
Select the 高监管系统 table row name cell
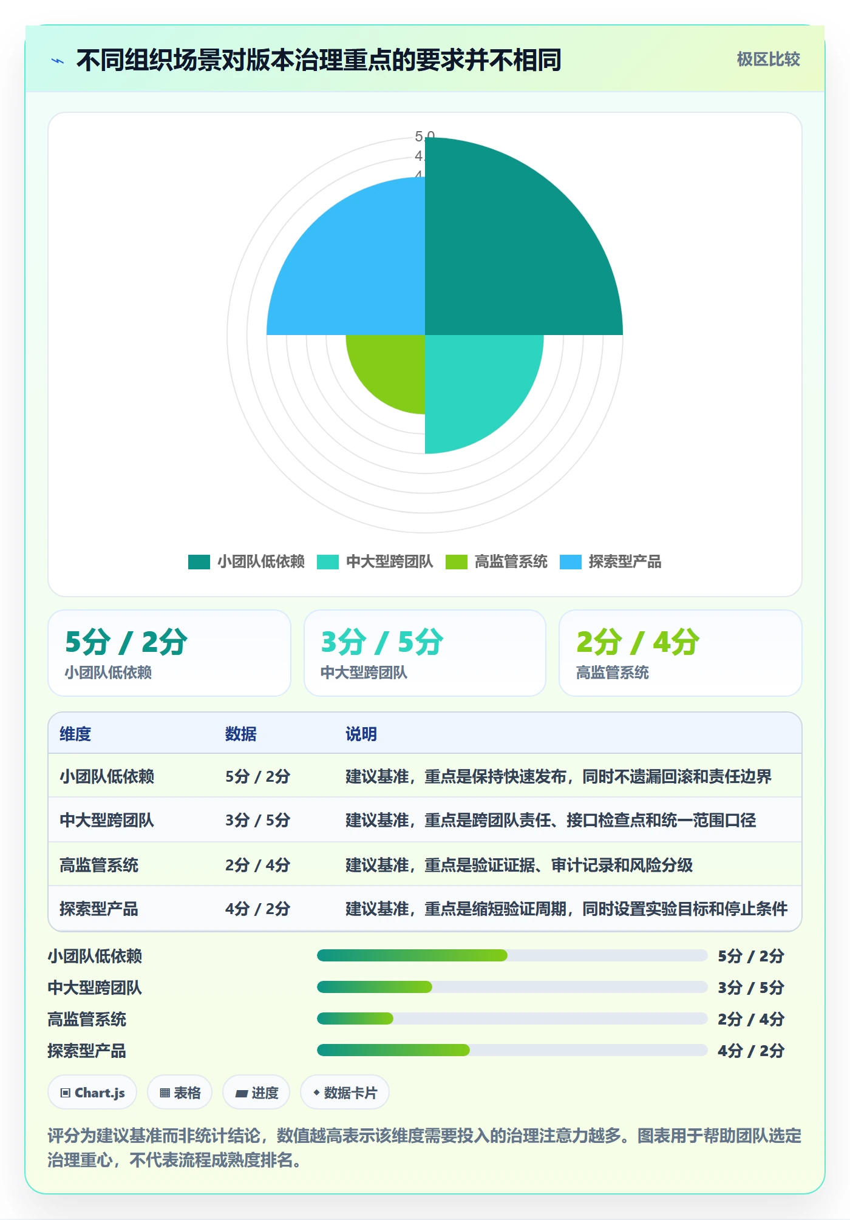[x=99, y=864]
